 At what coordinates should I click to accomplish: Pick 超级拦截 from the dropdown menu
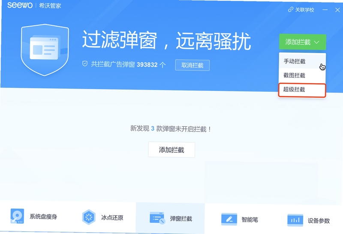302,90
